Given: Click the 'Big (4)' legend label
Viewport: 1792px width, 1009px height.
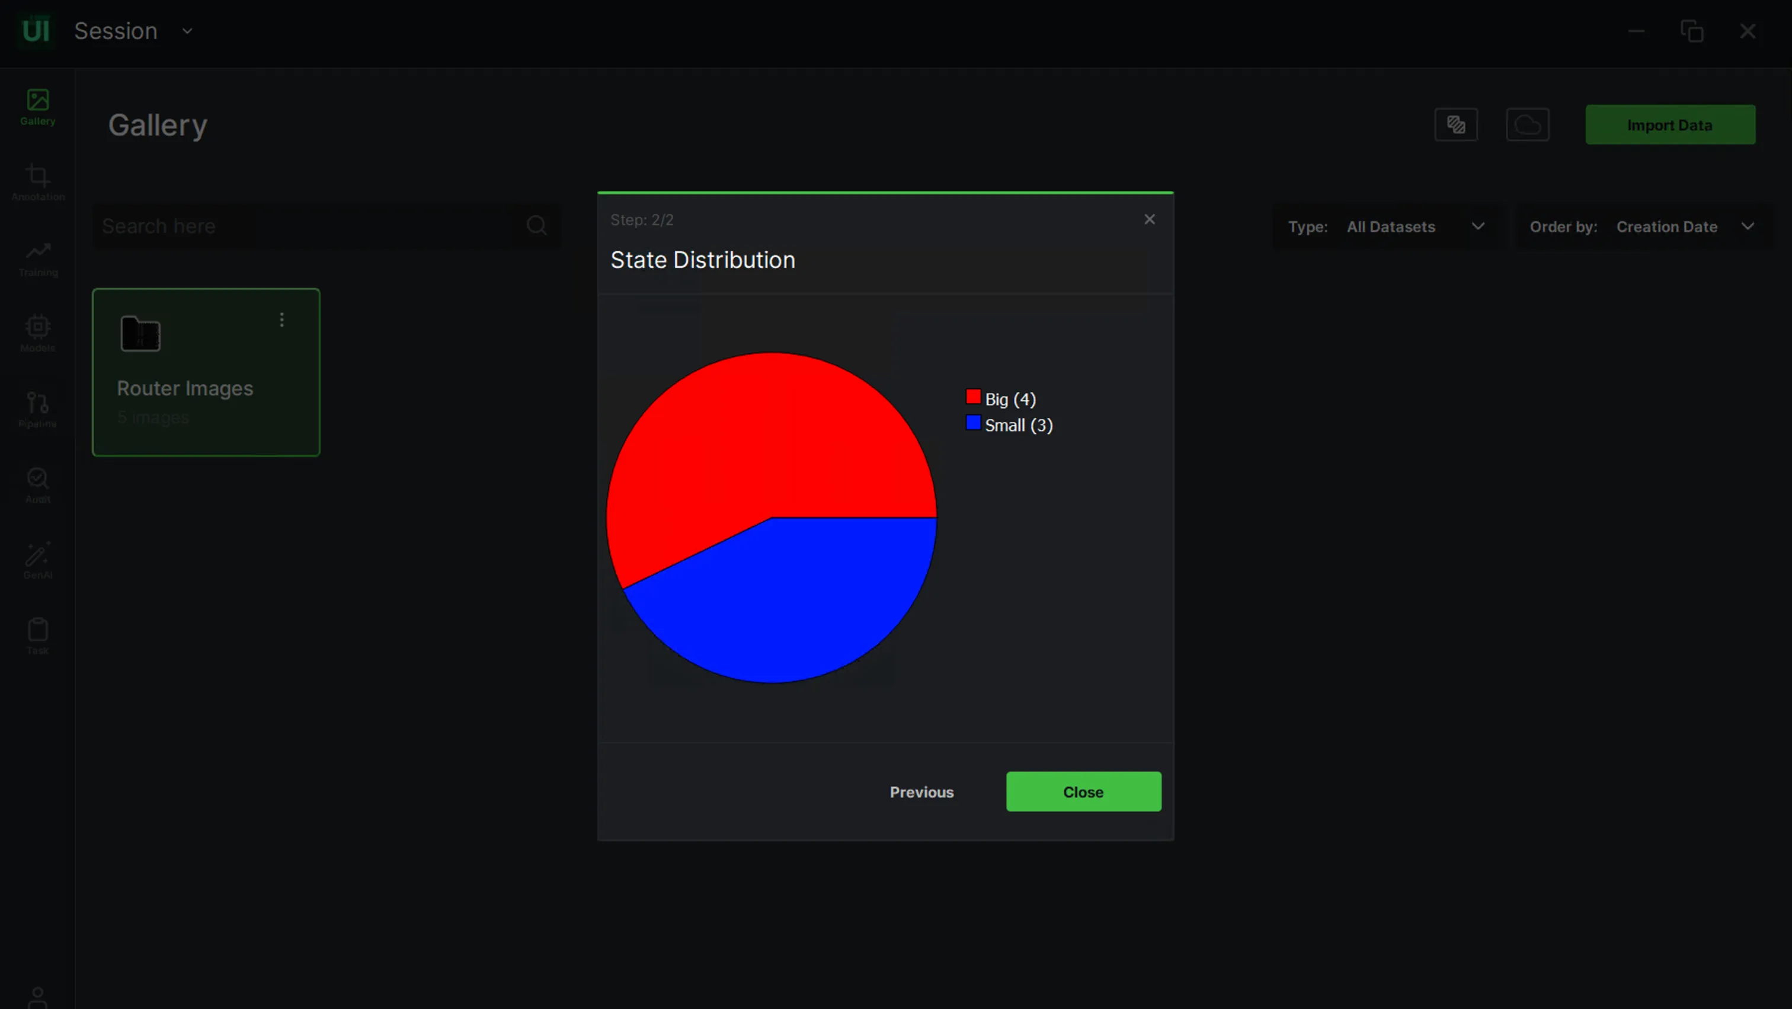Looking at the screenshot, I should (1010, 400).
